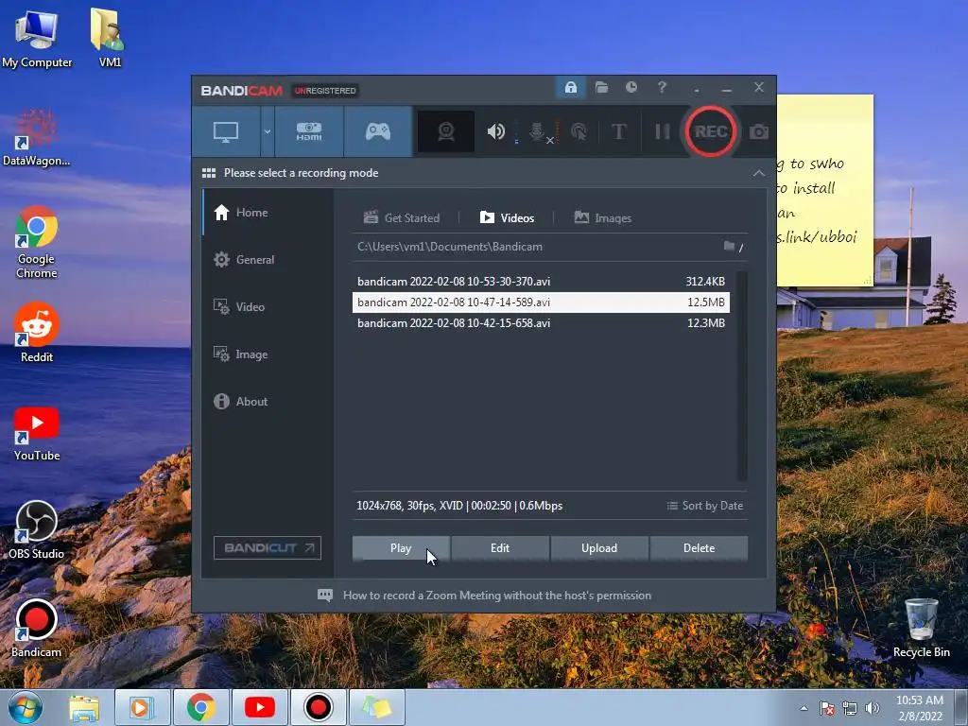Screen dimensions: 968x726
Task: Open About section in sidebar
Action: [x=268, y=401]
